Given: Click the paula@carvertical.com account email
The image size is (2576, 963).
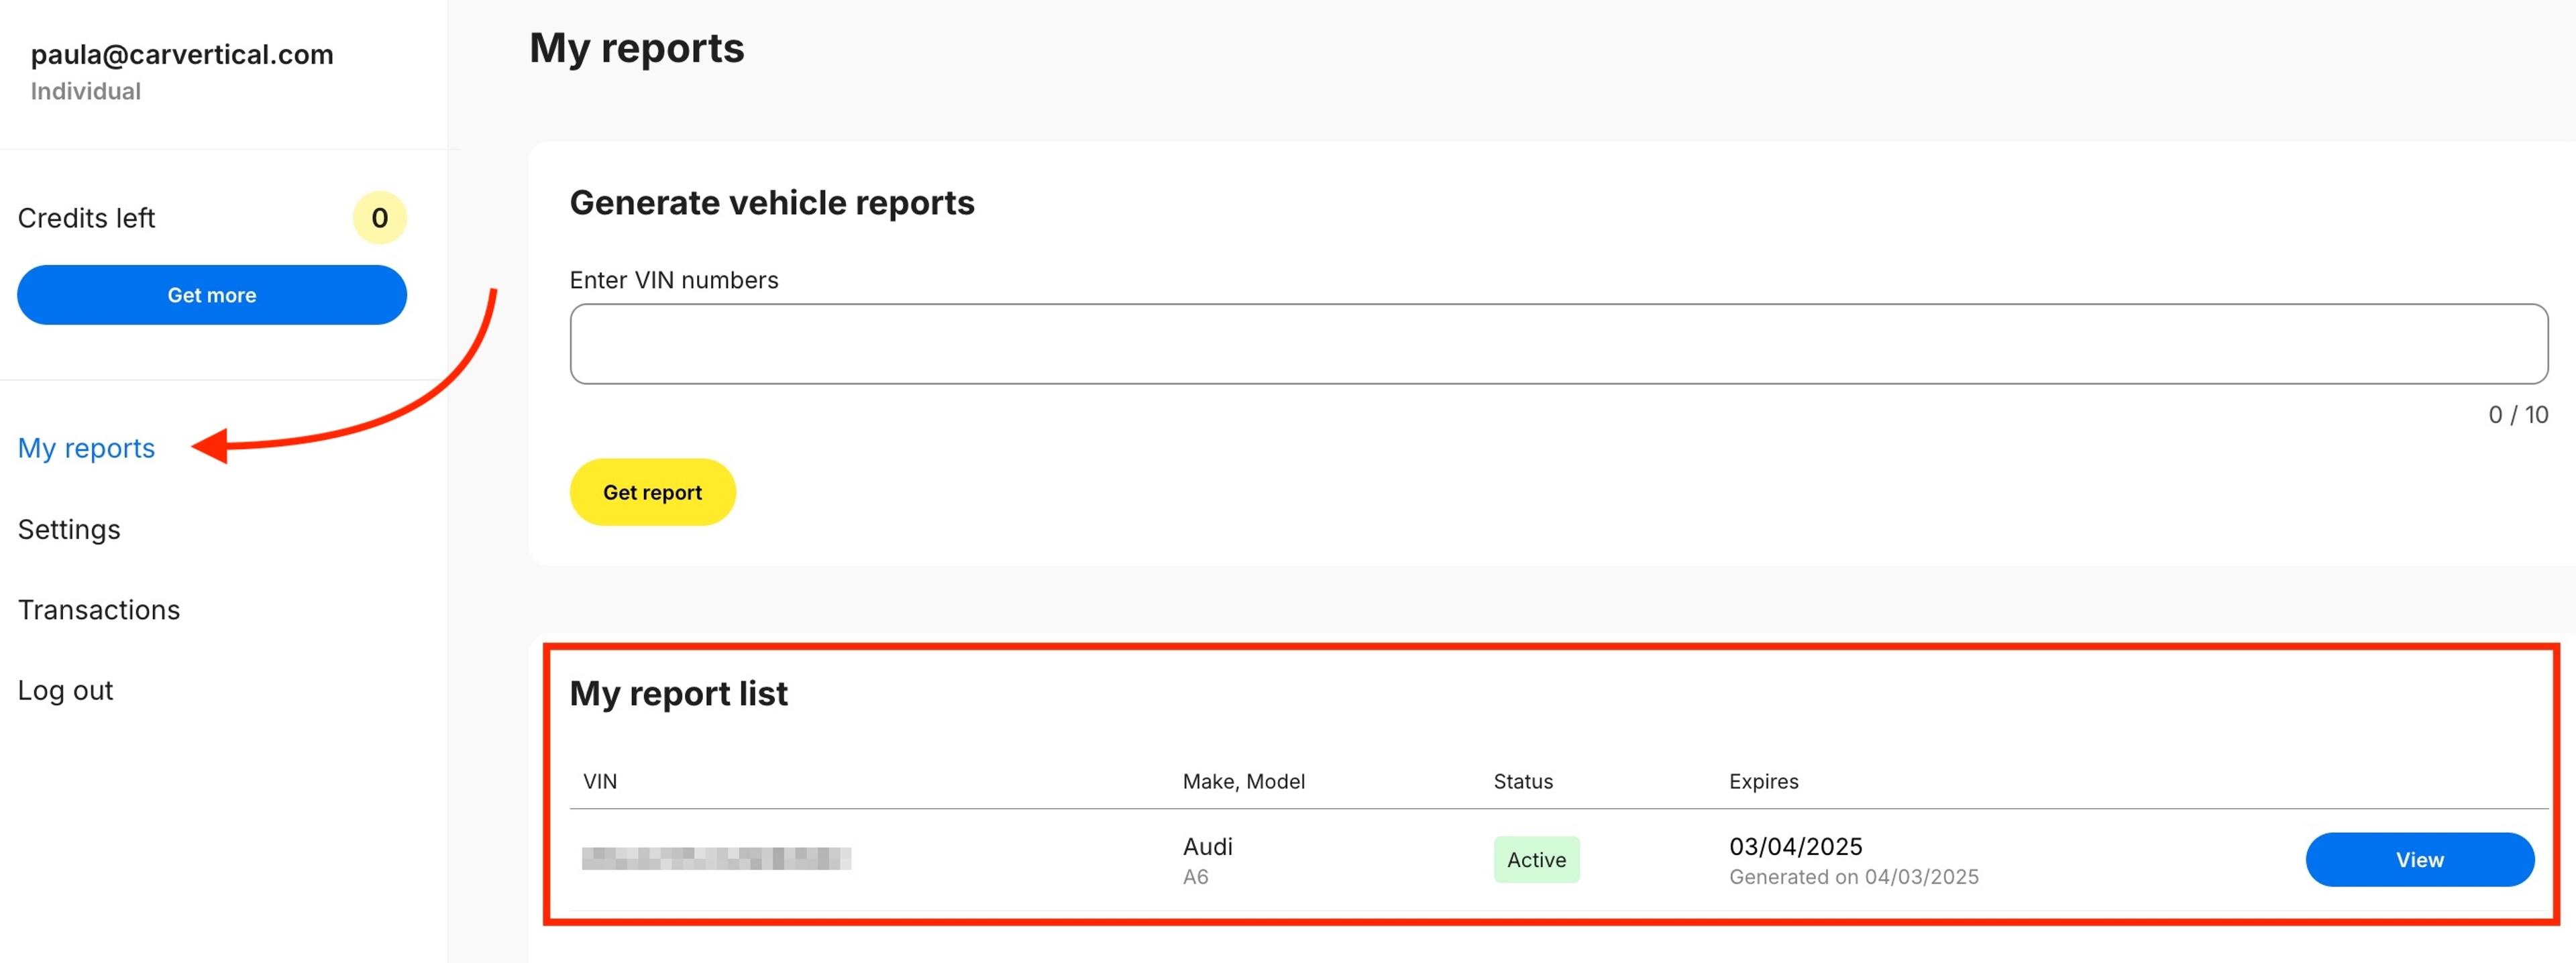Looking at the screenshot, I should (182, 55).
